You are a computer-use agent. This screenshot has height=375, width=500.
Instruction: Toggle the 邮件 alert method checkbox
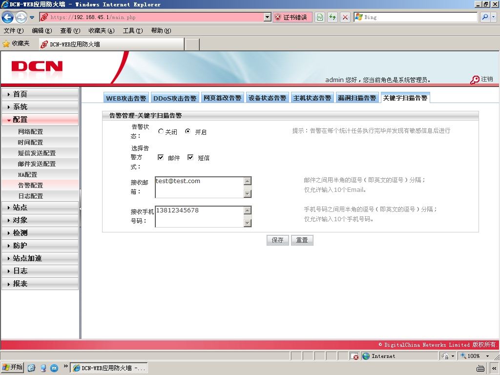161,157
